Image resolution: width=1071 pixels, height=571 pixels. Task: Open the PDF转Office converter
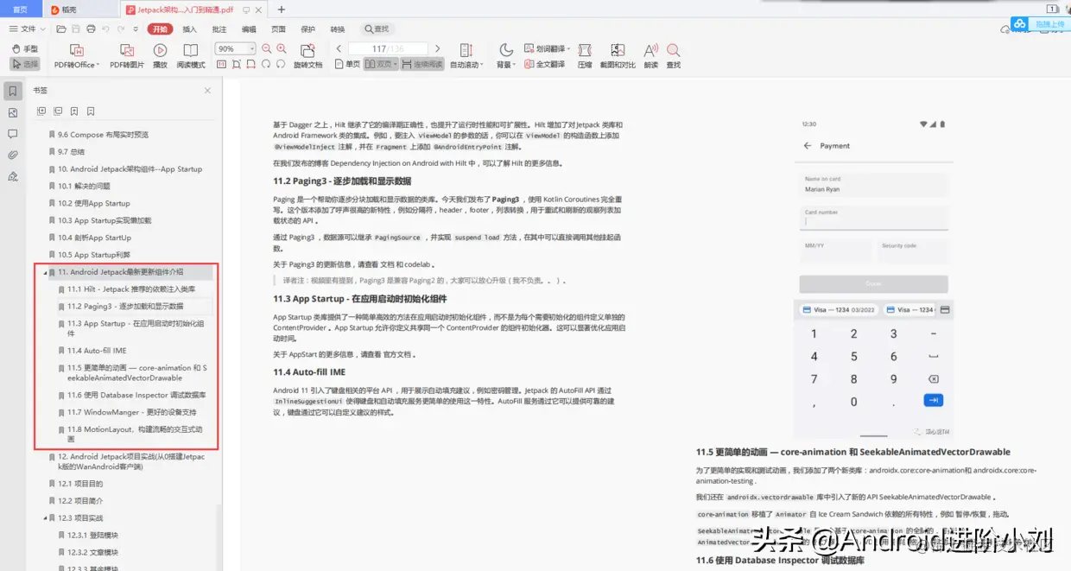76,56
